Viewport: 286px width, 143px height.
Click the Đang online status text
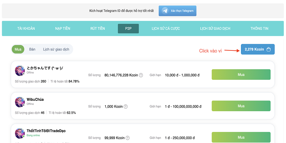click(33, 135)
